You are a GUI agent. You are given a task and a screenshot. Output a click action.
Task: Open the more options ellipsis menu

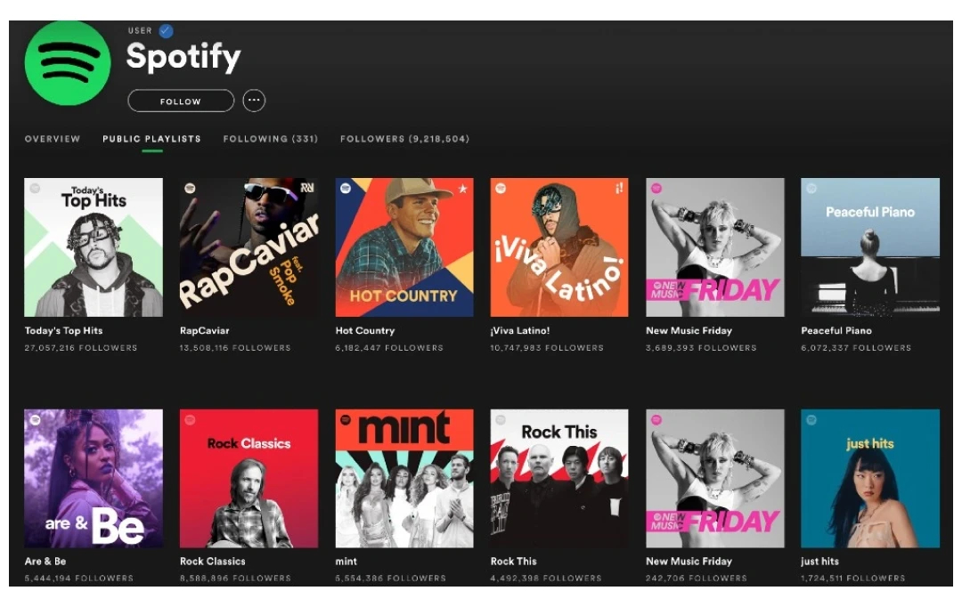coord(255,101)
